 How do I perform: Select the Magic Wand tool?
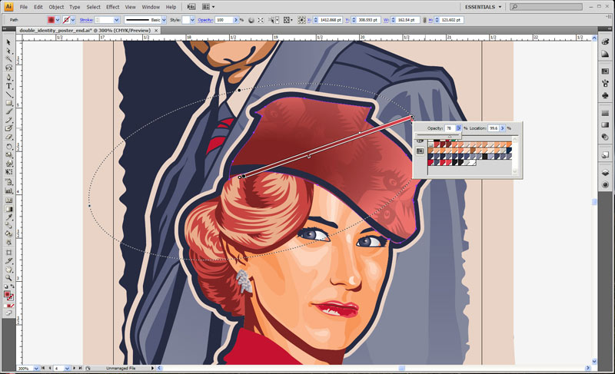pos(8,60)
